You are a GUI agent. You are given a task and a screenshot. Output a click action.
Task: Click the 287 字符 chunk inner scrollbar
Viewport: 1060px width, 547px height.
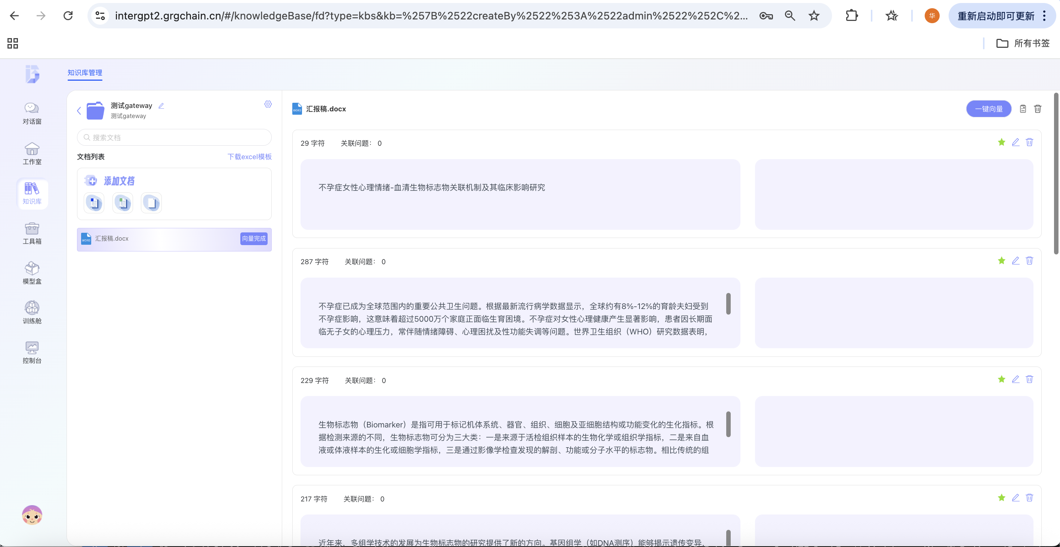(728, 304)
